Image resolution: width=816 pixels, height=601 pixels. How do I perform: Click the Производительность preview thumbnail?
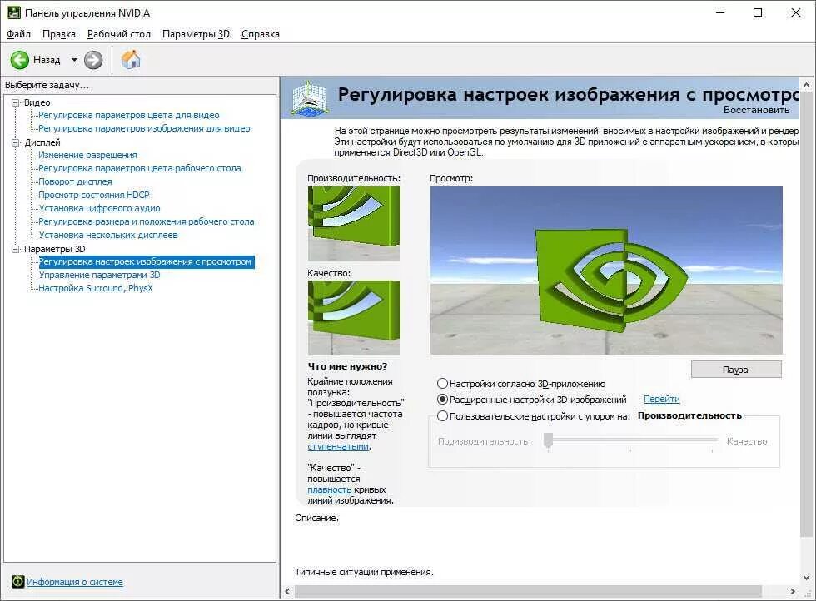click(354, 224)
